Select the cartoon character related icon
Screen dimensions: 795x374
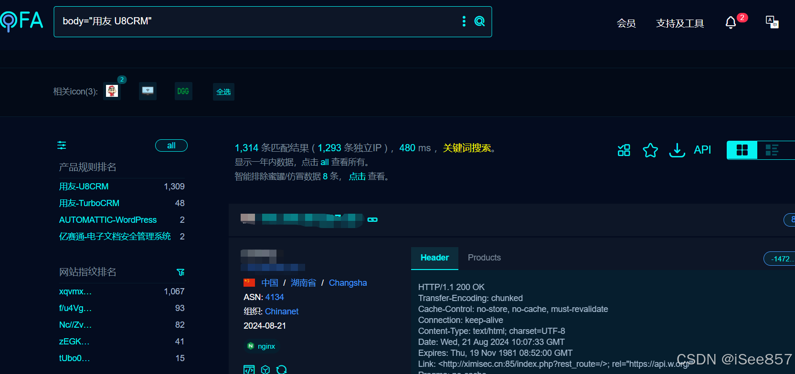112,91
